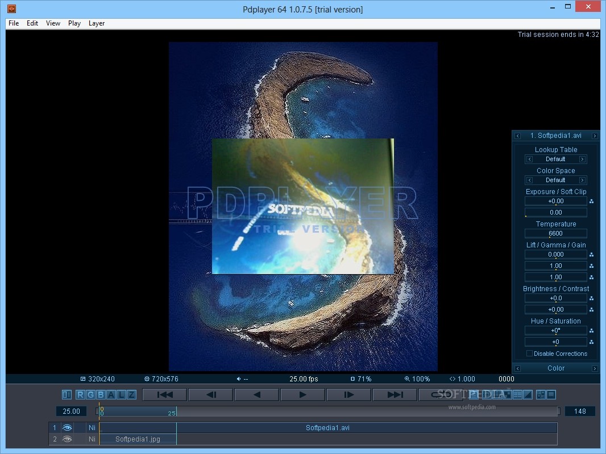Click the Exposure +0.00 slider field
The width and height of the screenshot is (606, 454).
point(556,201)
